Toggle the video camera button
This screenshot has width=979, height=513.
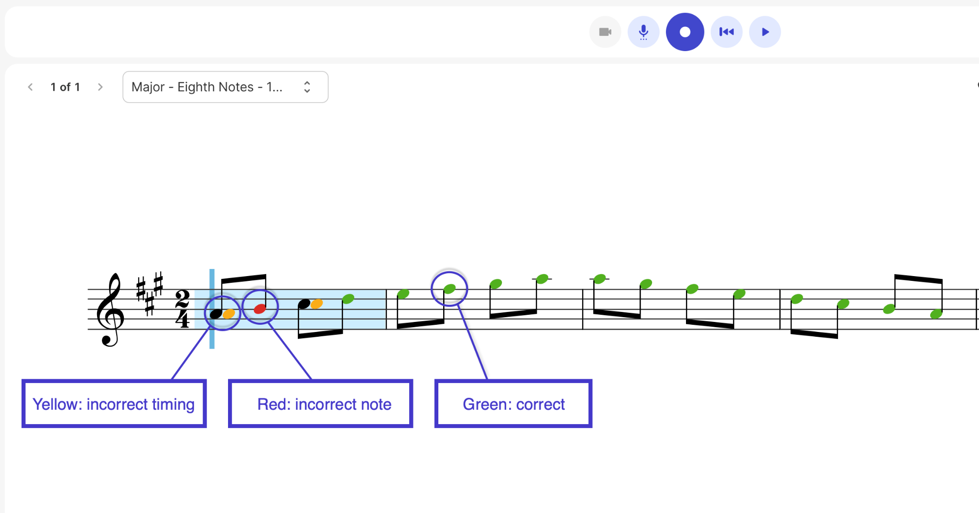point(605,32)
